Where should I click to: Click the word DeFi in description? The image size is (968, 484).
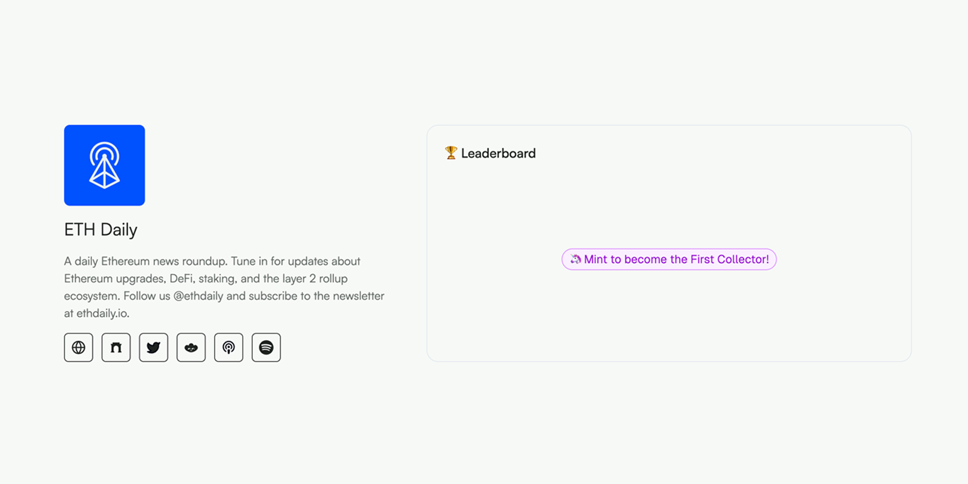(x=182, y=278)
